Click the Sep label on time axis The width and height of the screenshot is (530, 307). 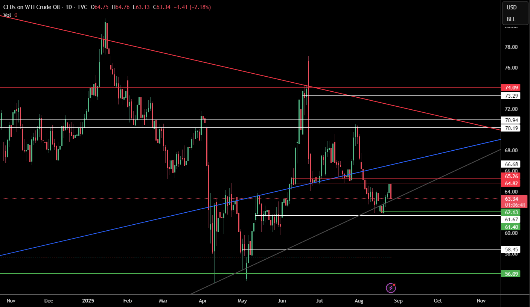(398, 301)
